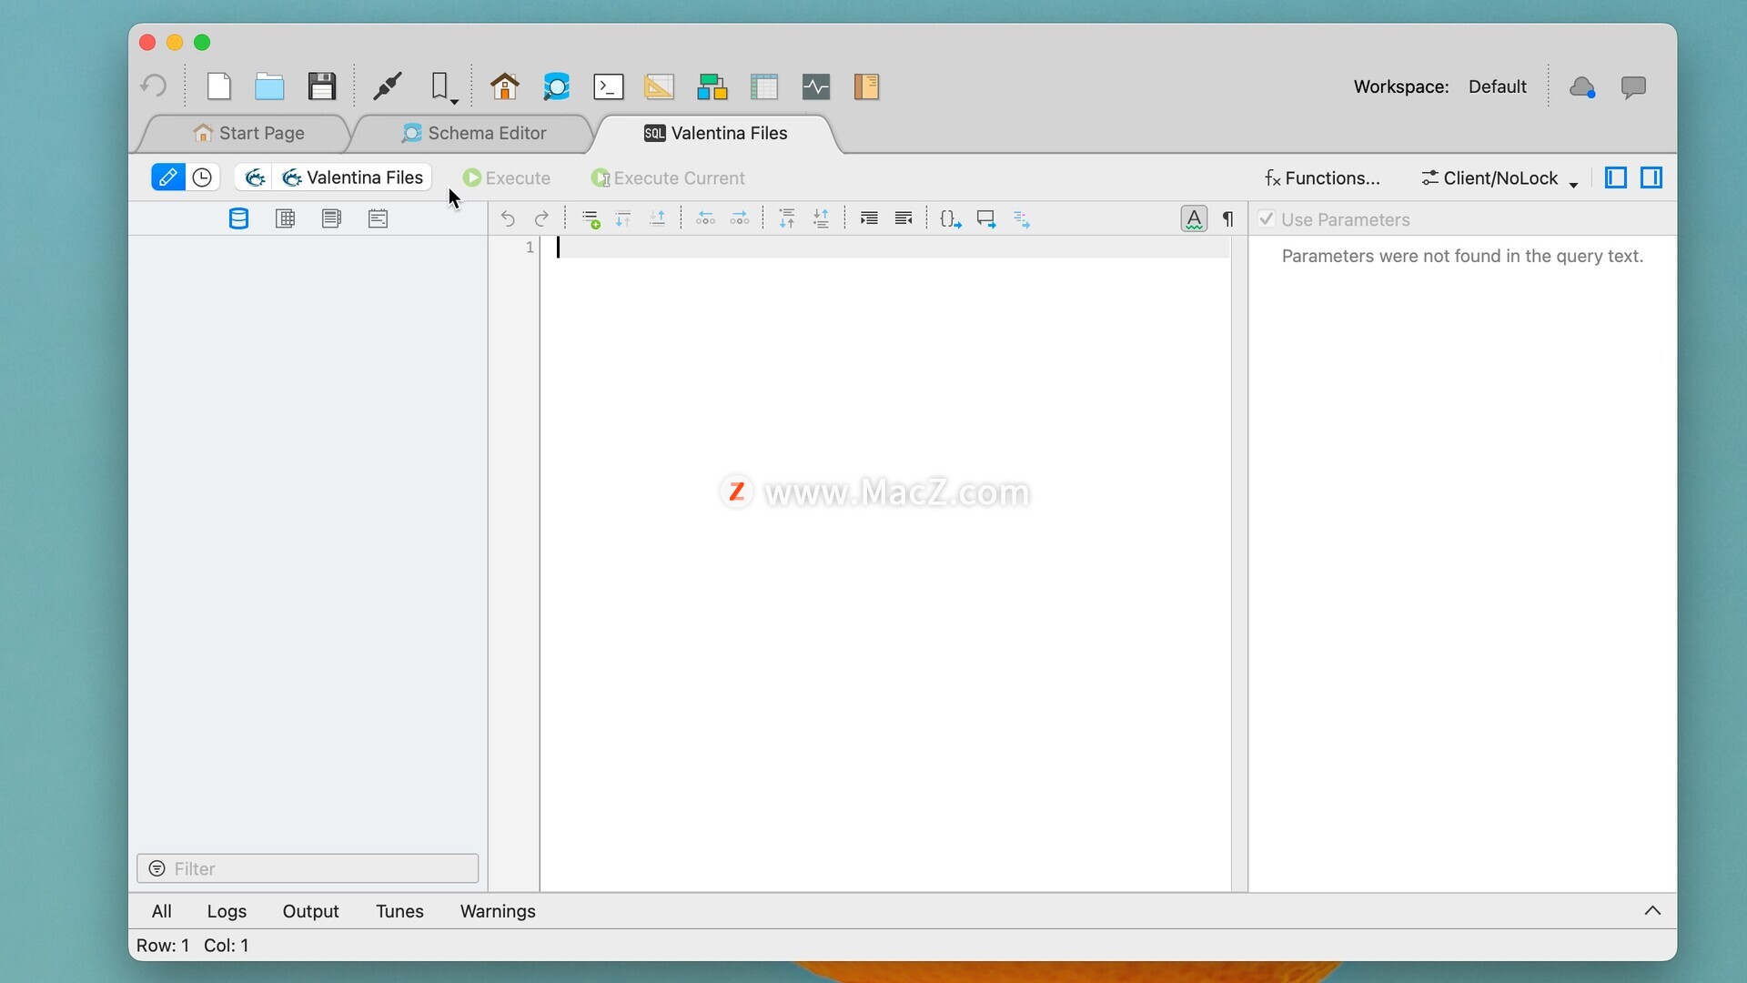The image size is (1747, 983).
Task: Open the notebook documentation icon
Action: 866,86
